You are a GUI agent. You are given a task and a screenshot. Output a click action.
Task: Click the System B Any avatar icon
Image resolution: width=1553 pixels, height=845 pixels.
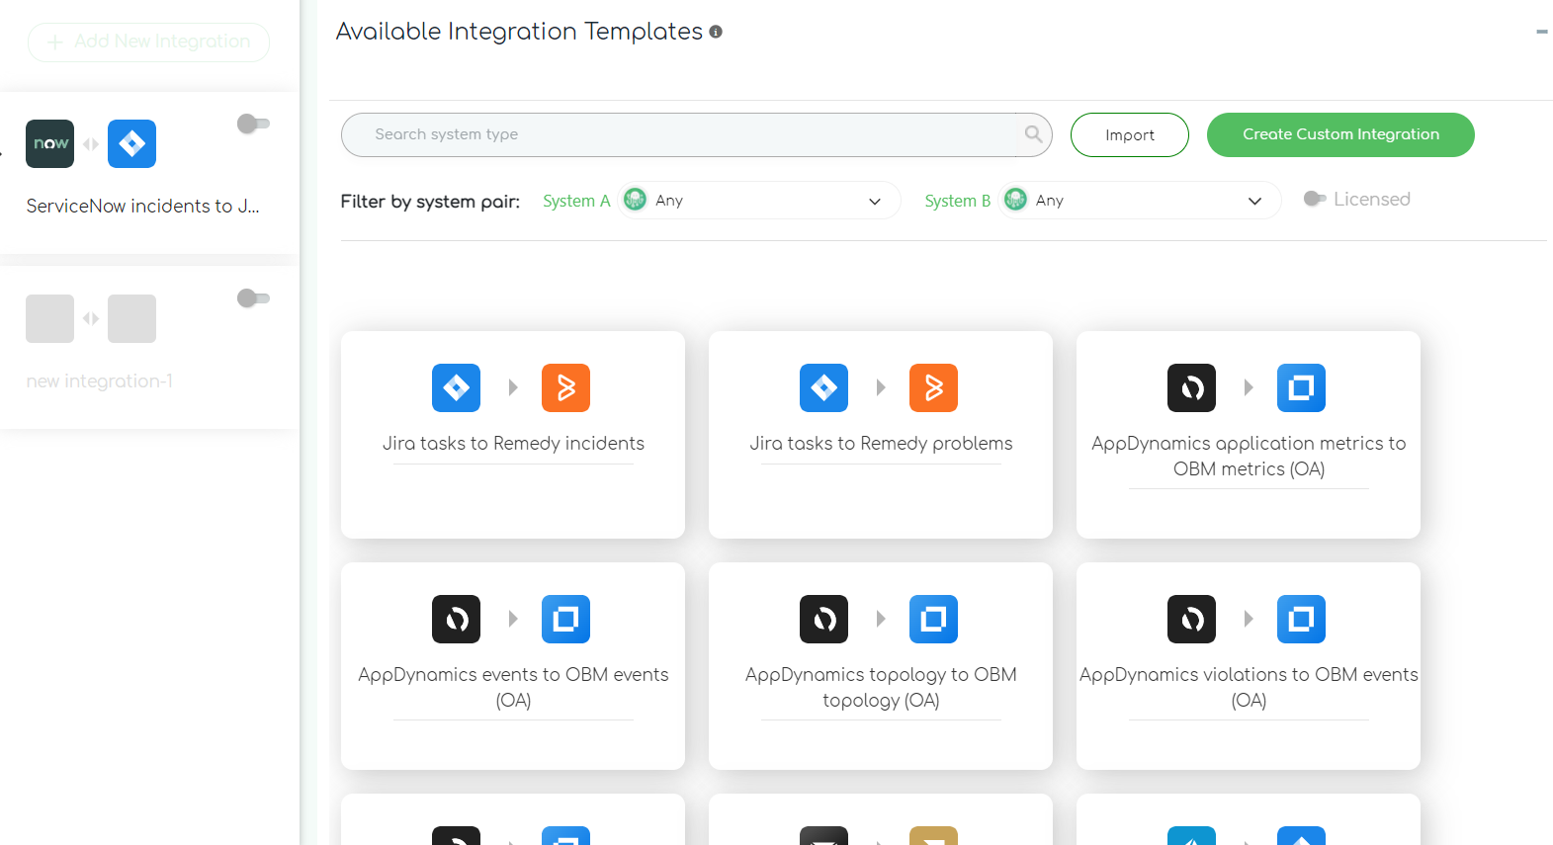(1015, 200)
